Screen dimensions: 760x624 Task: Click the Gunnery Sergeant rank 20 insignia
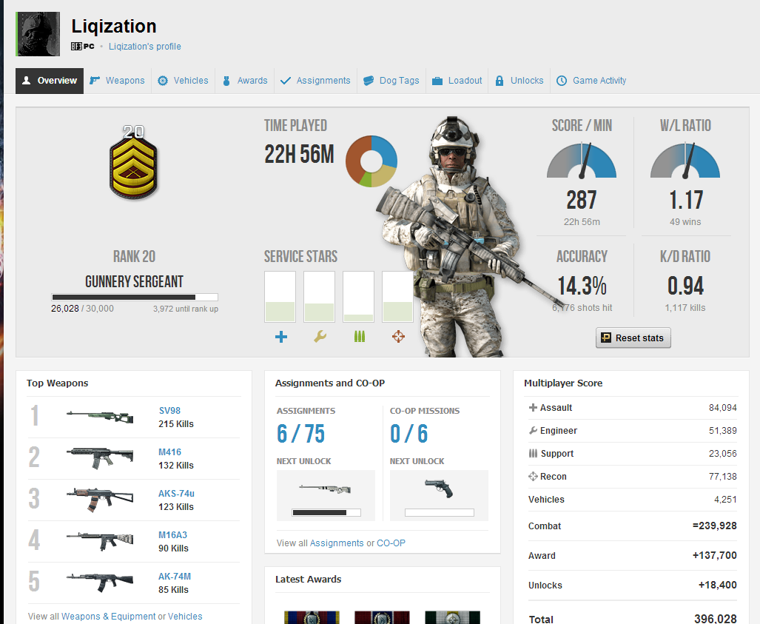tap(133, 162)
